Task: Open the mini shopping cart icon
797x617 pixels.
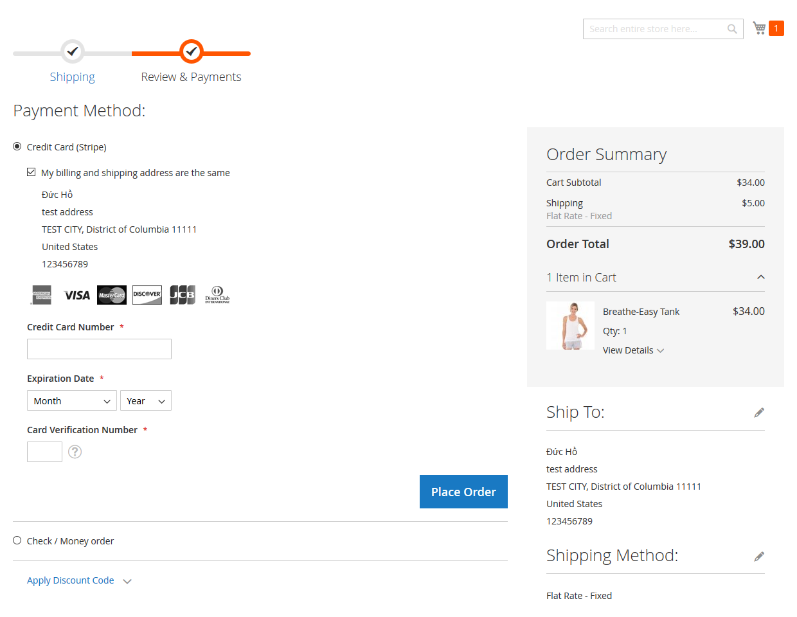Action: [759, 27]
